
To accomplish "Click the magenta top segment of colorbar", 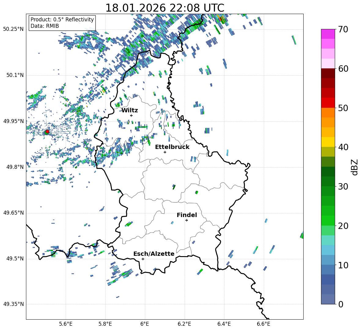I will 328,34.
